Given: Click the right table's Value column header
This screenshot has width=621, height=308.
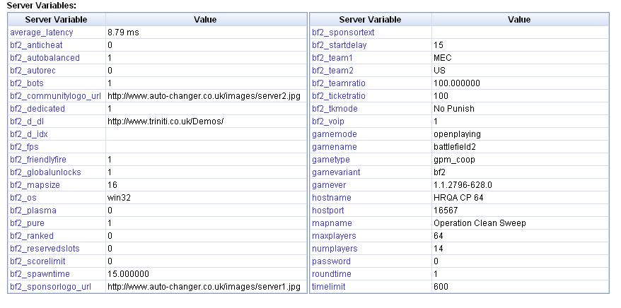Looking at the screenshot, I should [518, 20].
